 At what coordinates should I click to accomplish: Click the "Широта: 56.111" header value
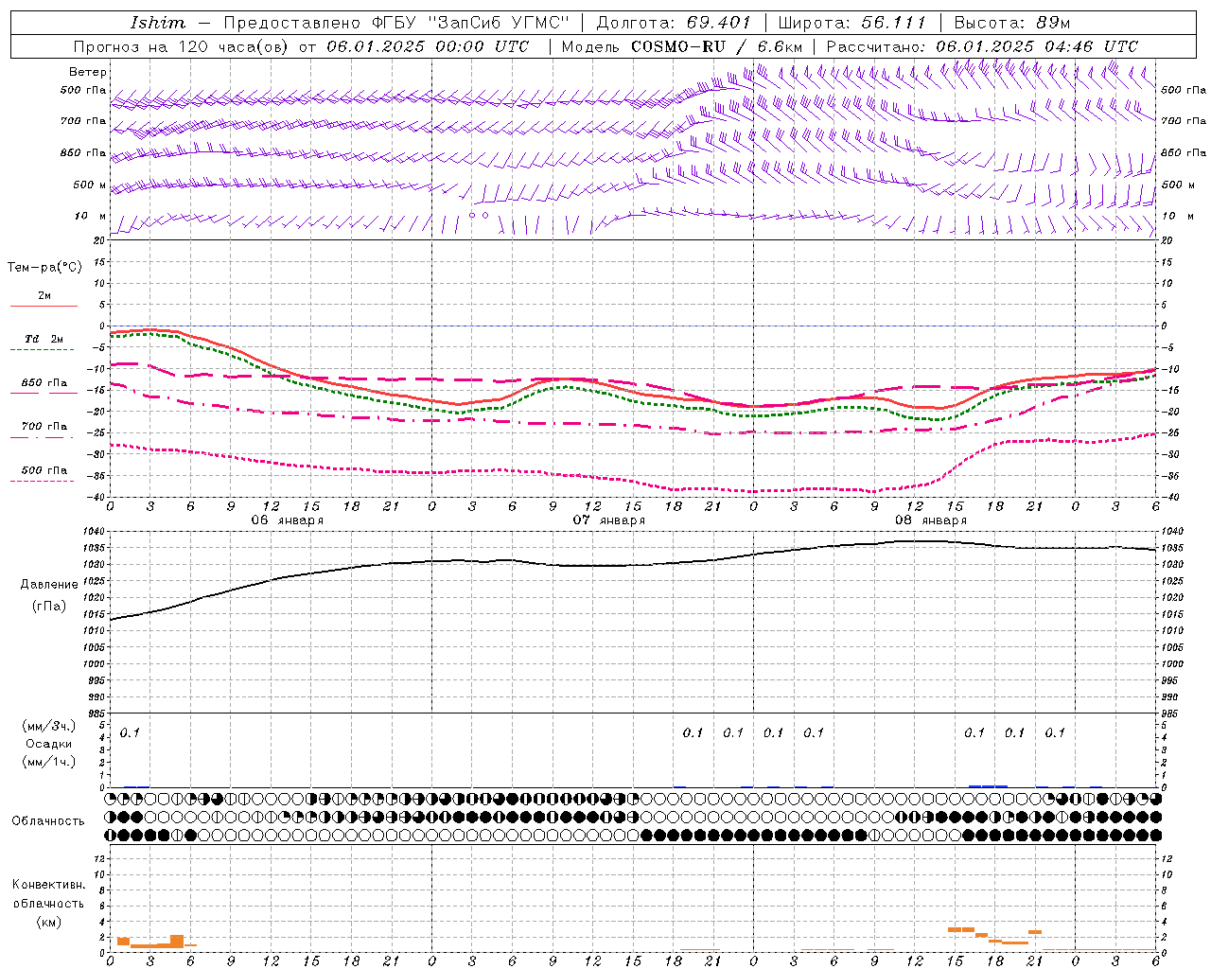[851, 23]
